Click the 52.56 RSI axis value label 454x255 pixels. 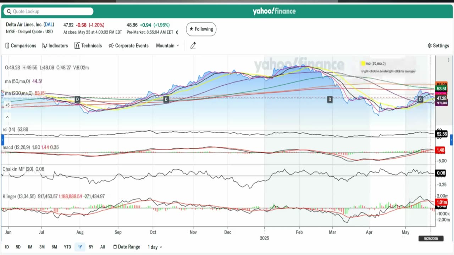pyautogui.click(x=442, y=134)
